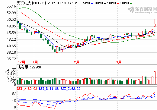The image size is (157, 110).
Task: Click the 43 RSI axis label
Action: click(14, 101)
